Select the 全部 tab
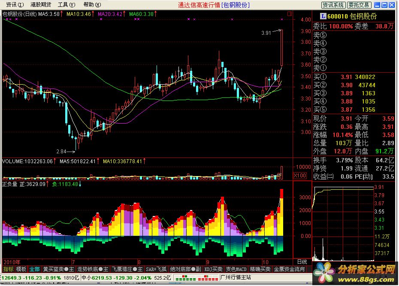 [x=34, y=269]
